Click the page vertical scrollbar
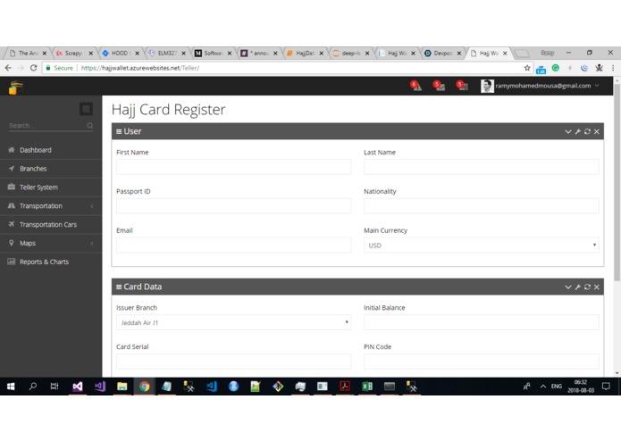Viewport: 621px width, 441px height. point(617,182)
